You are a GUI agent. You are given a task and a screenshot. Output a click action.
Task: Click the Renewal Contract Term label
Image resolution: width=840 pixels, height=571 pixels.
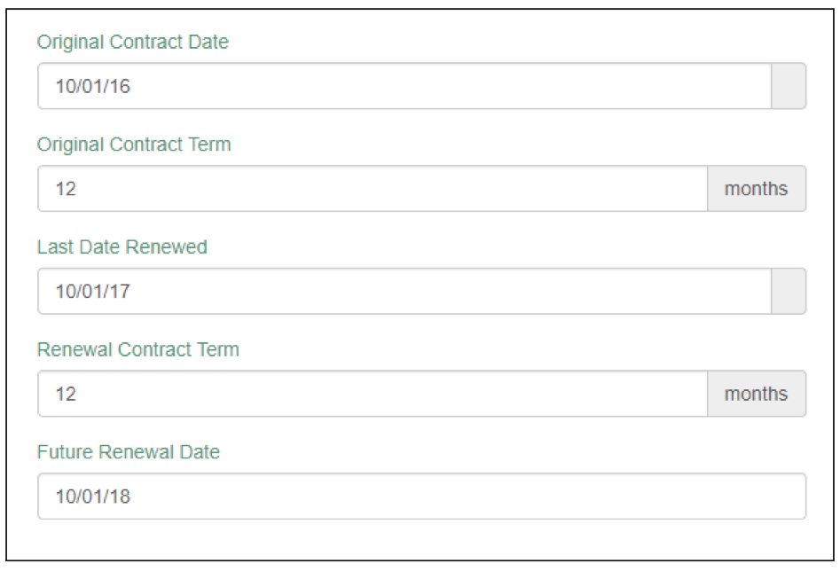137,349
